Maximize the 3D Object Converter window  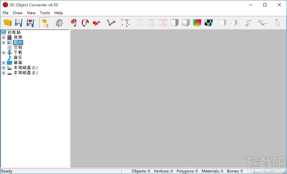pos(265,5)
